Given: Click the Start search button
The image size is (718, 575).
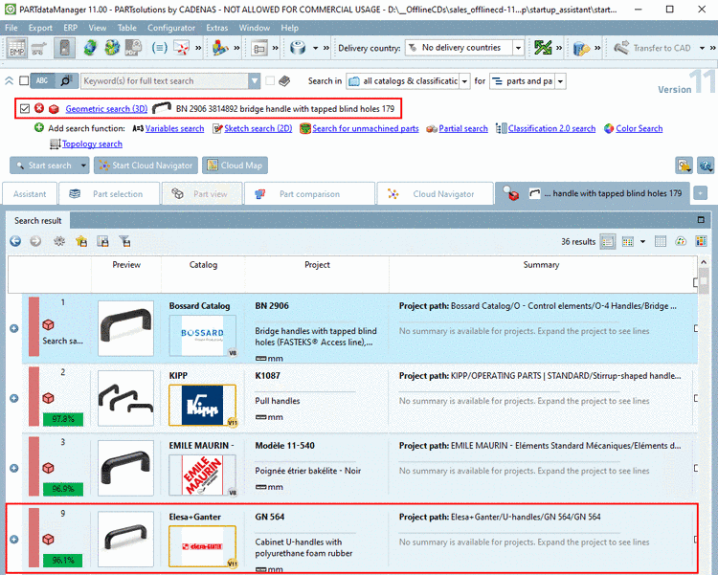Looking at the screenshot, I should click(x=44, y=166).
